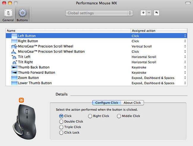
Task: Open the Buttons preferences pane
Action: [22, 15]
